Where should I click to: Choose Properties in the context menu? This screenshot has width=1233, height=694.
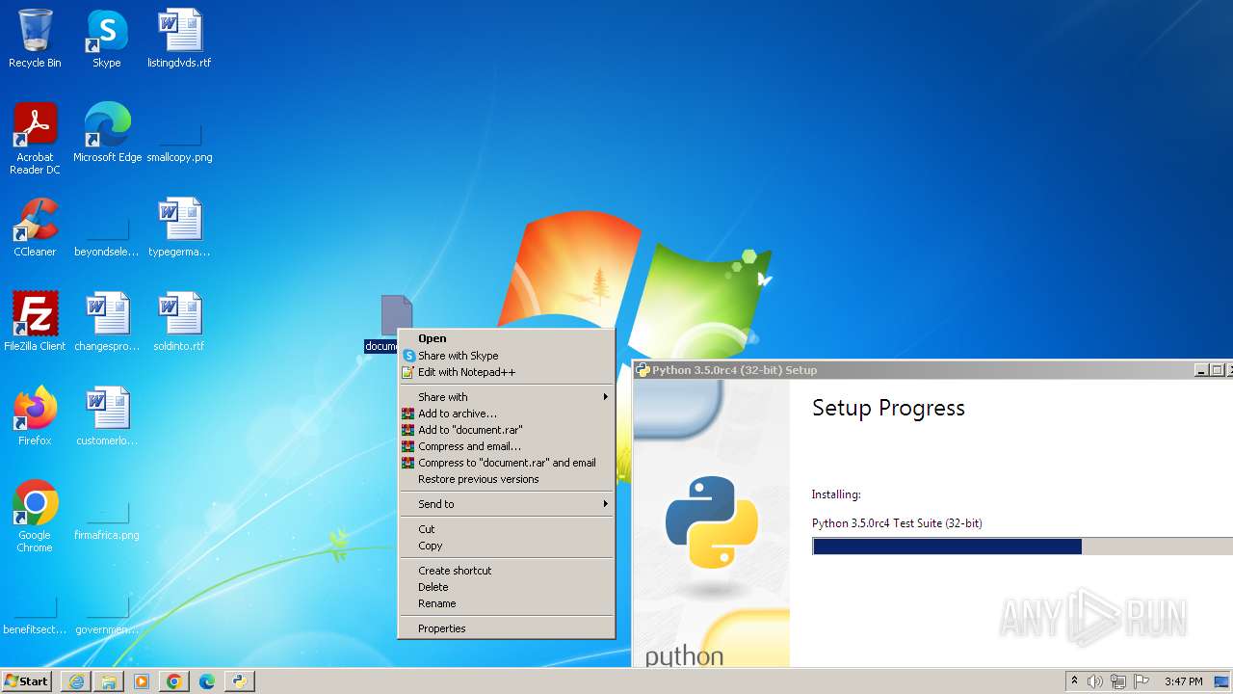tap(507, 628)
